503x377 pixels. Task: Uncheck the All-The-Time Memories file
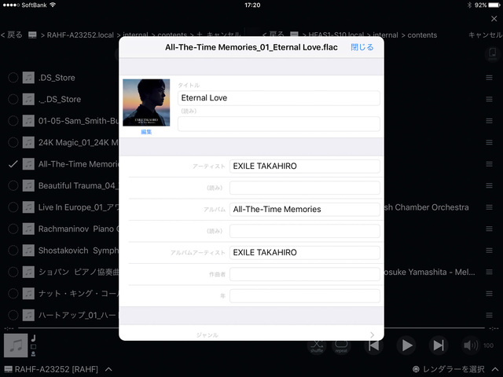click(13, 164)
